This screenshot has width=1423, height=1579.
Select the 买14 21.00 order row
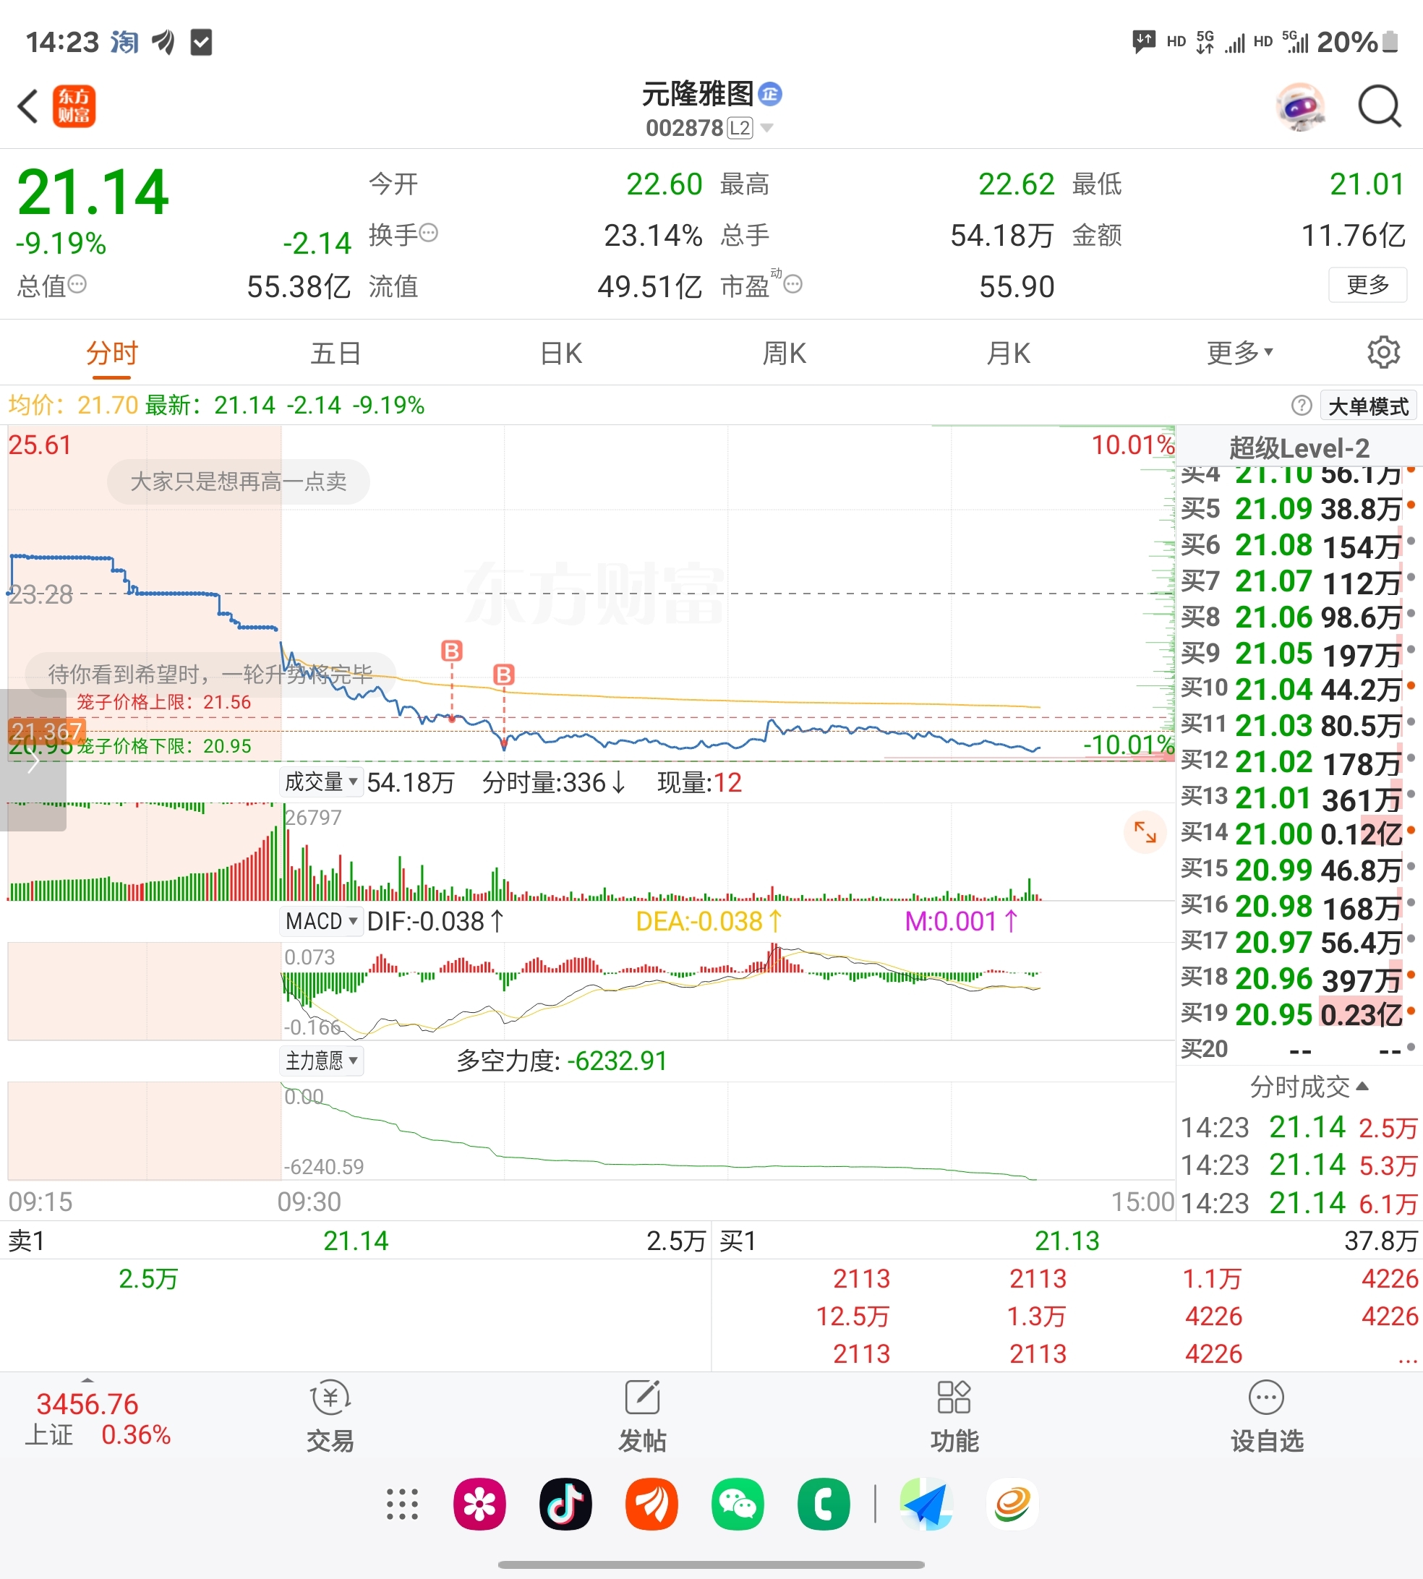click(1299, 834)
